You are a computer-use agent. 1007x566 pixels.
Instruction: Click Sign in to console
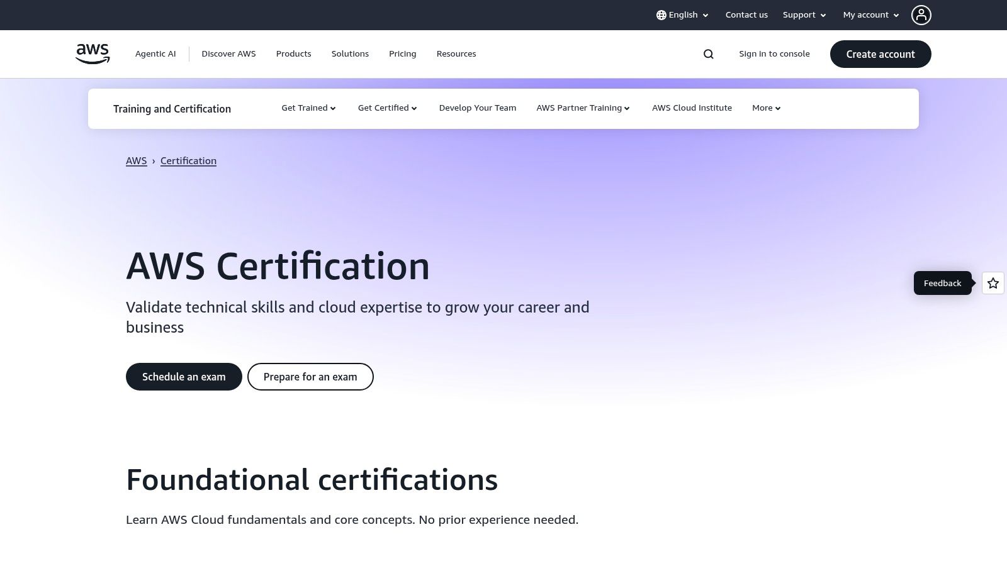click(774, 54)
